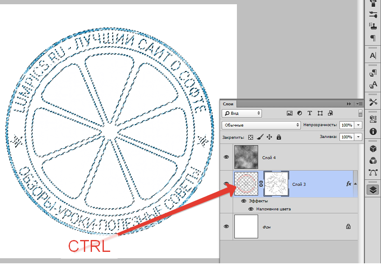
Task: Click the Слой 4 clouds thumbnail
Action: point(246,157)
